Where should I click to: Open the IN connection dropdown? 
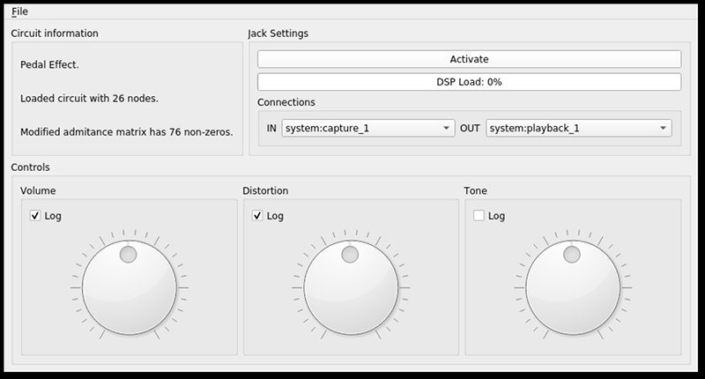coord(367,128)
